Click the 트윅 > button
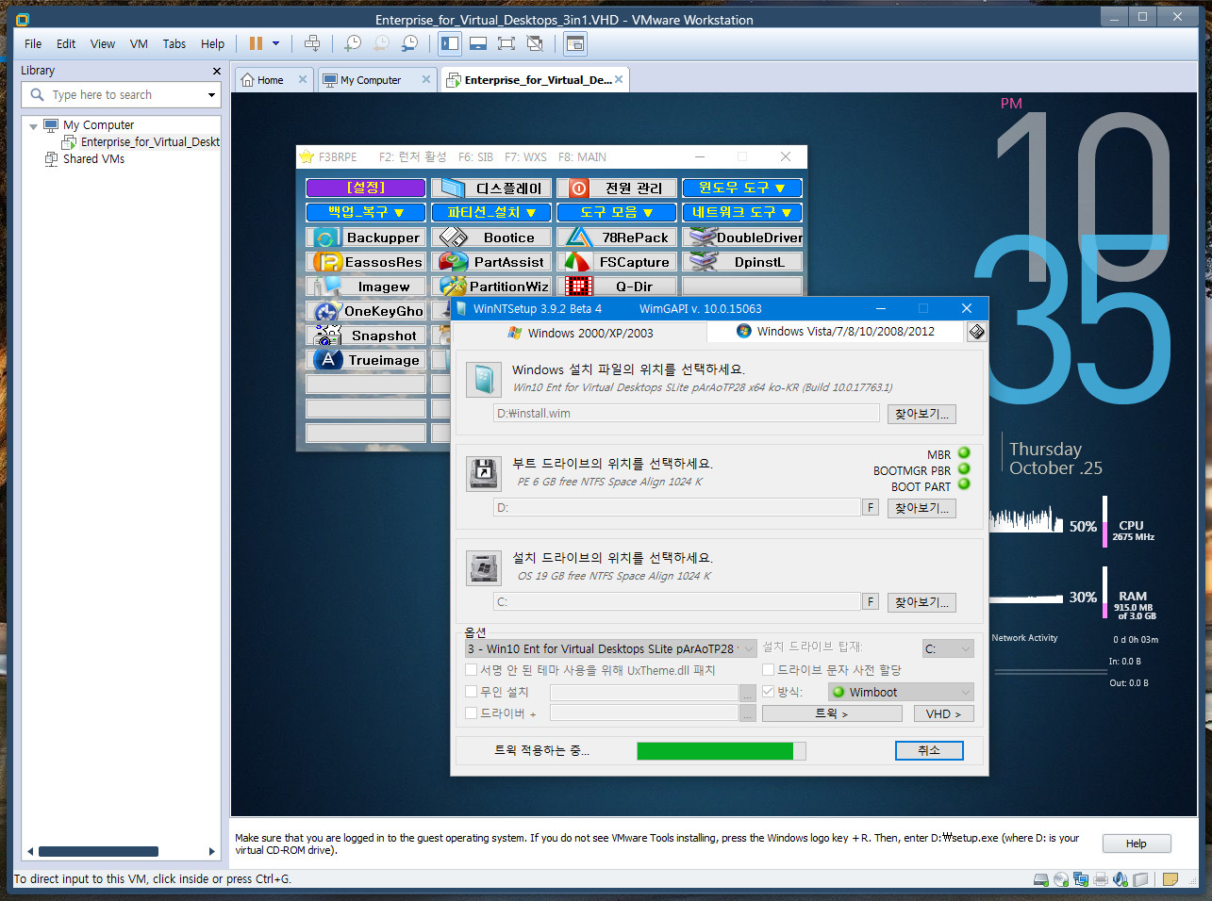The image size is (1212, 901). coord(832,713)
